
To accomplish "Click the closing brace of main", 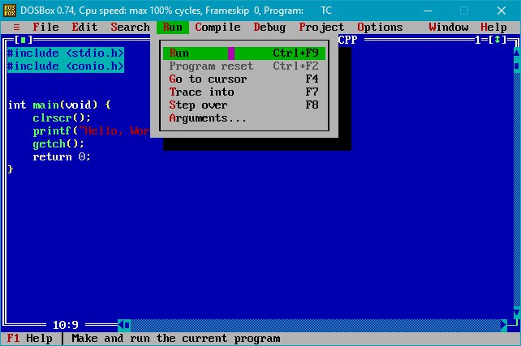I will pyautogui.click(x=11, y=169).
